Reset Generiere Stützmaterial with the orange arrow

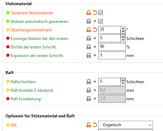point(95,13)
